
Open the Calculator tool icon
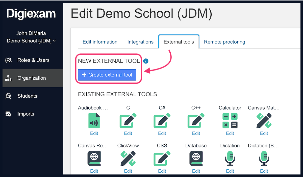(230, 121)
